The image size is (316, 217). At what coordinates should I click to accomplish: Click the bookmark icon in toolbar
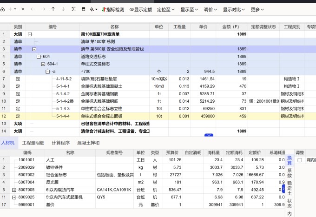click(84, 9)
